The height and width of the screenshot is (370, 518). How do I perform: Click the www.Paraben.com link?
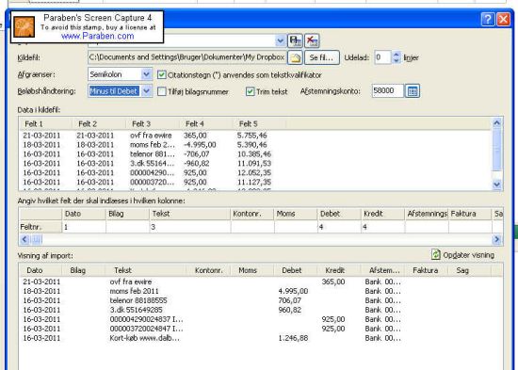(x=97, y=36)
